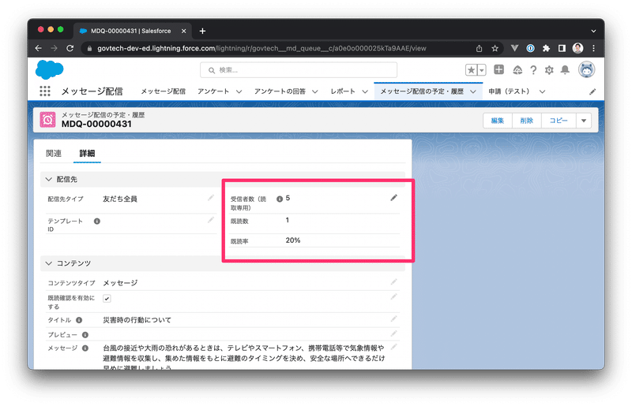Open the App Launcher grid icon

pyautogui.click(x=45, y=91)
